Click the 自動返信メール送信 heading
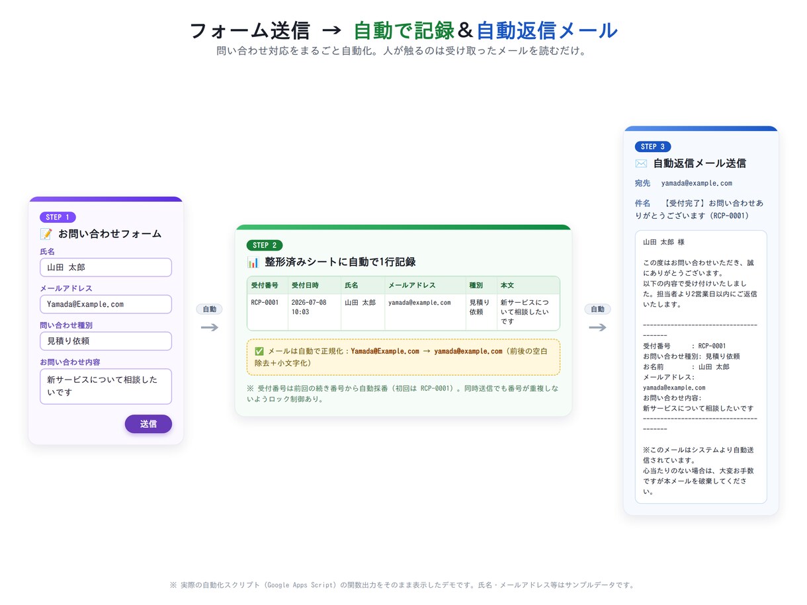 pos(700,163)
